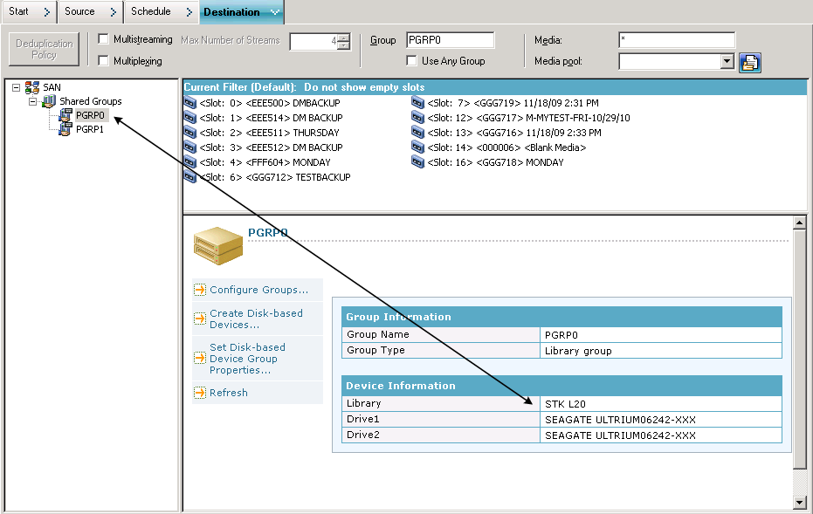Screen dimensions: 813x514
Task: Increase Max Number of Streams value
Action: click(x=342, y=37)
